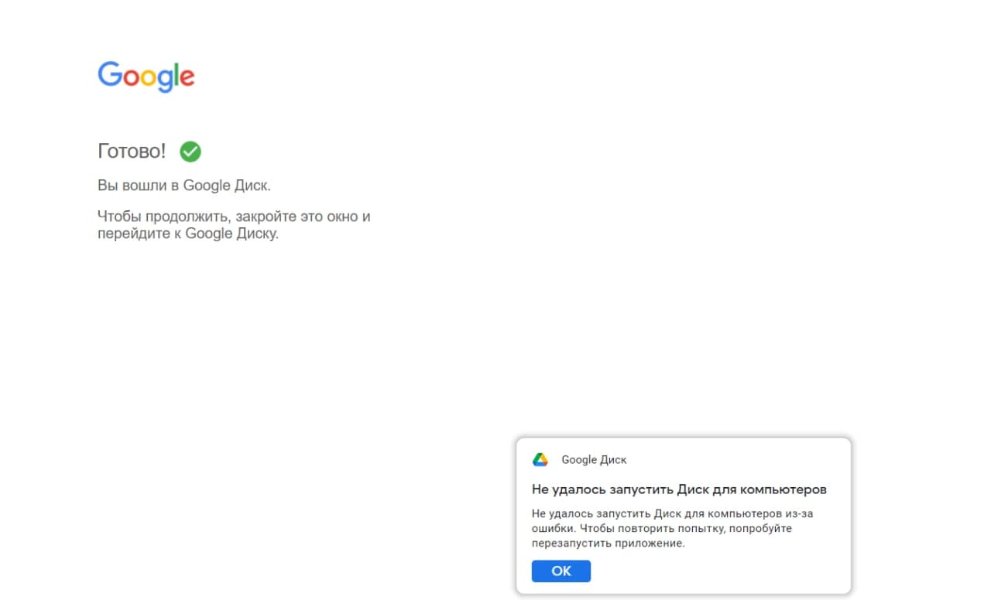Click the green checkmark beside Готово!
Viewport: 991px width, 600px height.
(190, 152)
